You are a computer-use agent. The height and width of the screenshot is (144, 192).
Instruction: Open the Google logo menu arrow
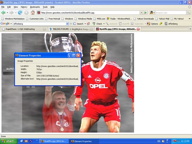coord(11,24)
